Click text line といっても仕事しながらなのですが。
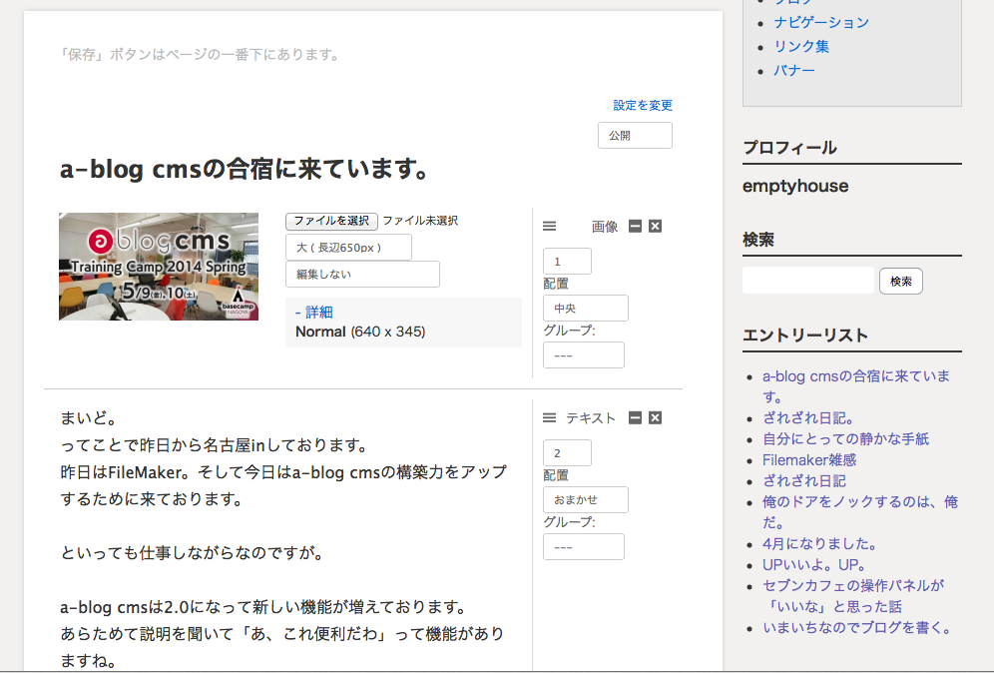This screenshot has width=994, height=673. pyautogui.click(x=193, y=553)
